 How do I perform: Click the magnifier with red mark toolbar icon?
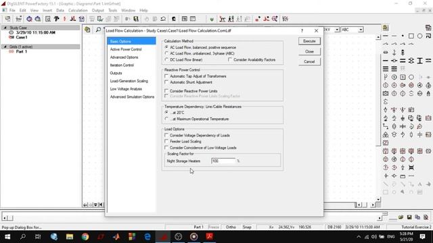tap(275, 19)
